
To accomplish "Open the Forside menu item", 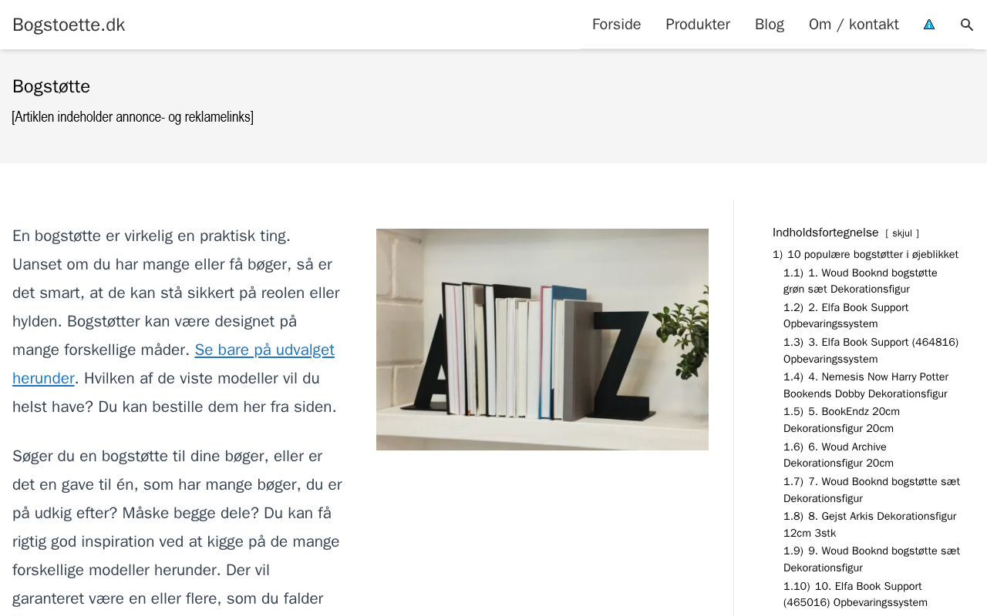I will click(x=616, y=25).
